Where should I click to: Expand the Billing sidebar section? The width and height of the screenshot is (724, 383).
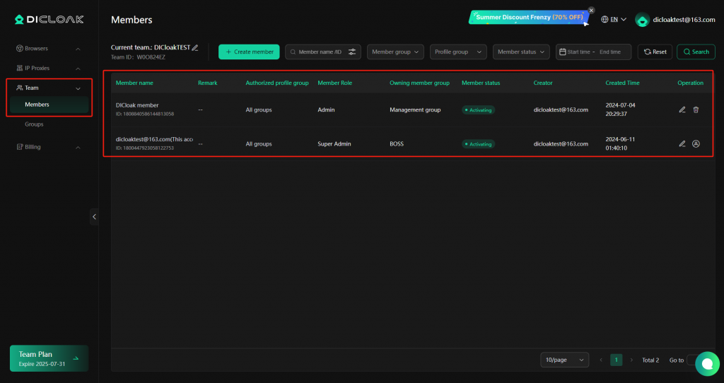coord(48,147)
